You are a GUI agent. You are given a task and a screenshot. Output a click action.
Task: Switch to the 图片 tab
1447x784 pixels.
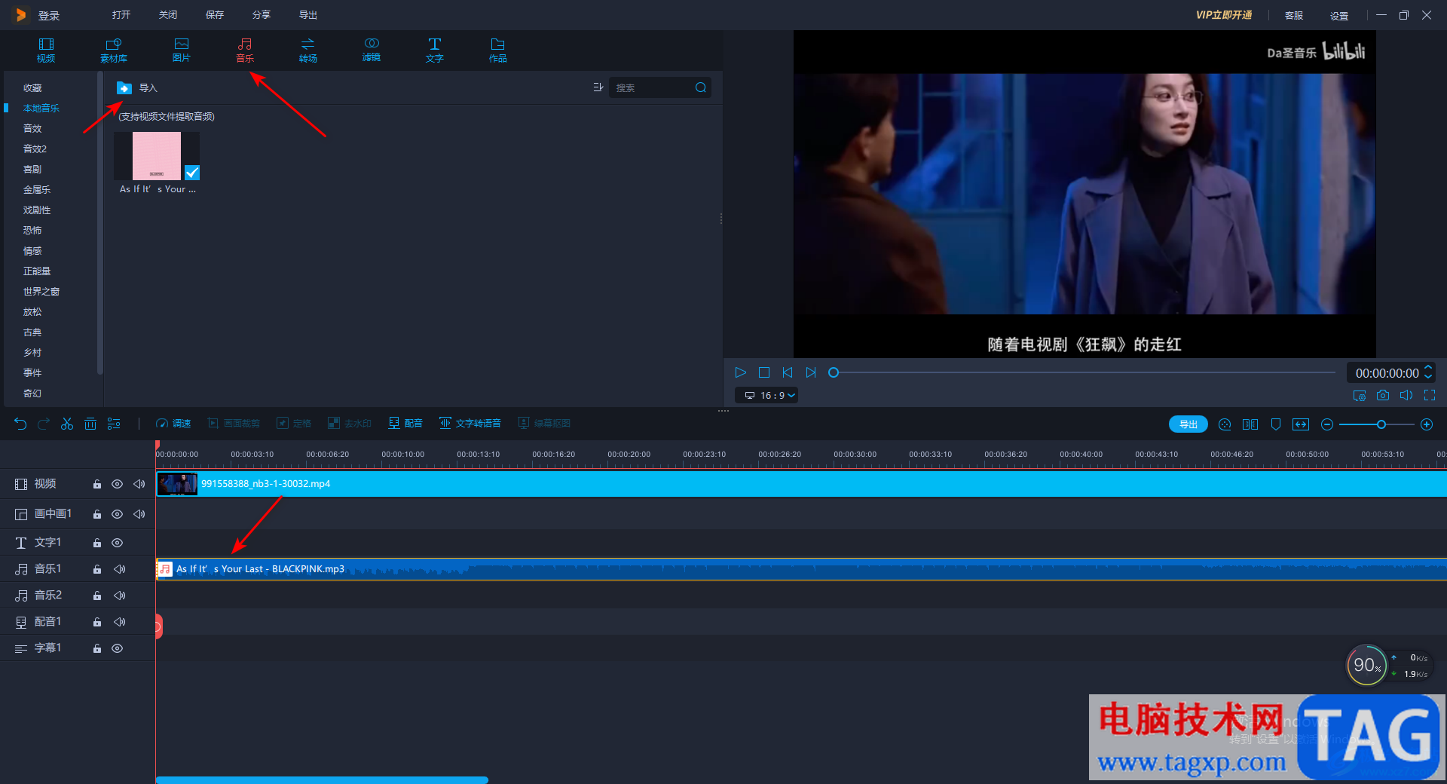(182, 50)
